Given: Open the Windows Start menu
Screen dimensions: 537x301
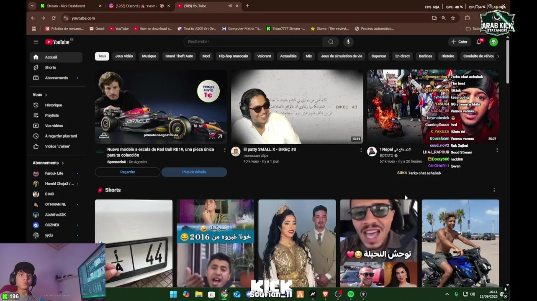Looking at the screenshot, I should 173,294.
